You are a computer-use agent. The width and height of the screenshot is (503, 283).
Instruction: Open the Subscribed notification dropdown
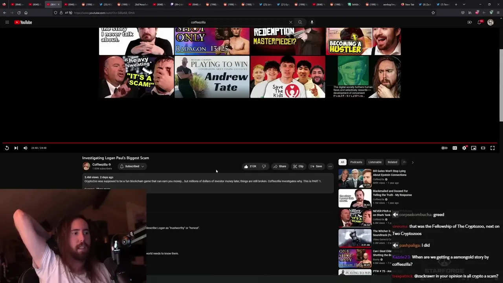tap(132, 166)
